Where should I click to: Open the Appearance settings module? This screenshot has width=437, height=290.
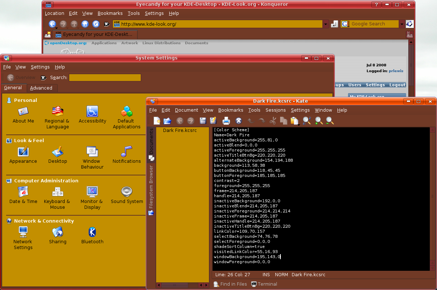pos(23,155)
